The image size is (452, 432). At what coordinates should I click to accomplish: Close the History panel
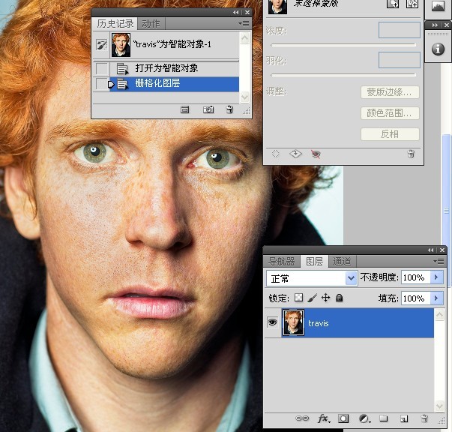(x=247, y=13)
